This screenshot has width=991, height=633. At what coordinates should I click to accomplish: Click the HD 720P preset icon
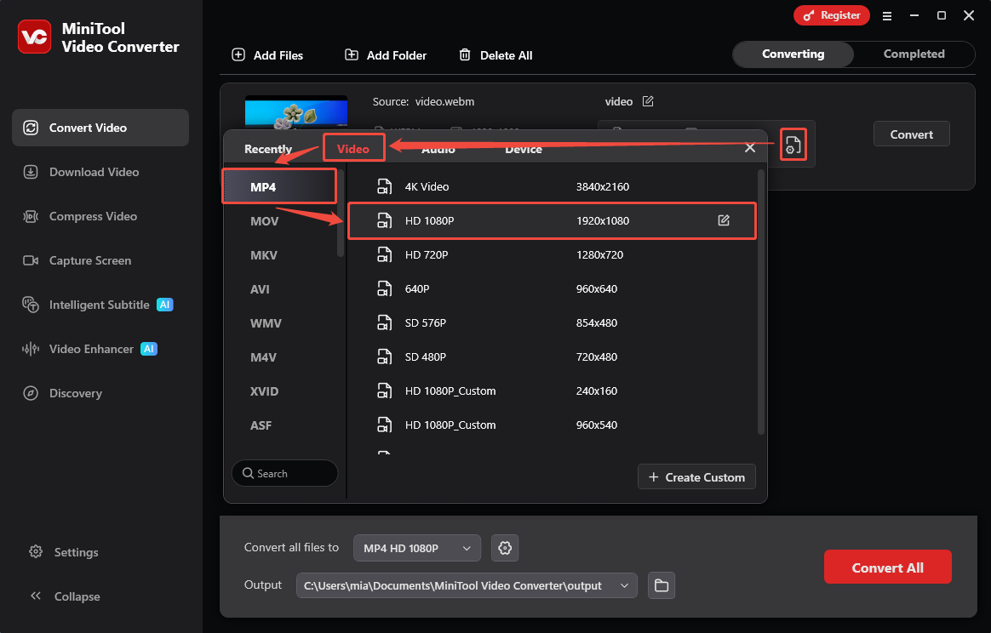click(x=384, y=254)
